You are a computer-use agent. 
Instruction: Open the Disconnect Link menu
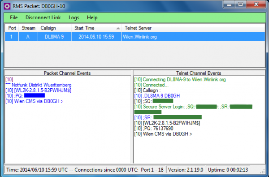click(43, 17)
